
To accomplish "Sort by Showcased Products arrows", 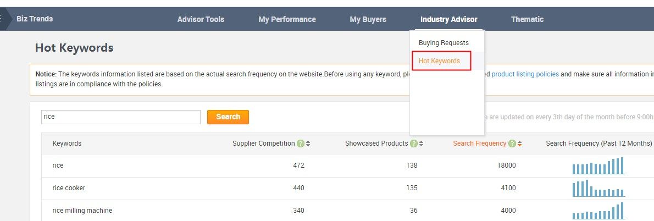I will pos(422,143).
